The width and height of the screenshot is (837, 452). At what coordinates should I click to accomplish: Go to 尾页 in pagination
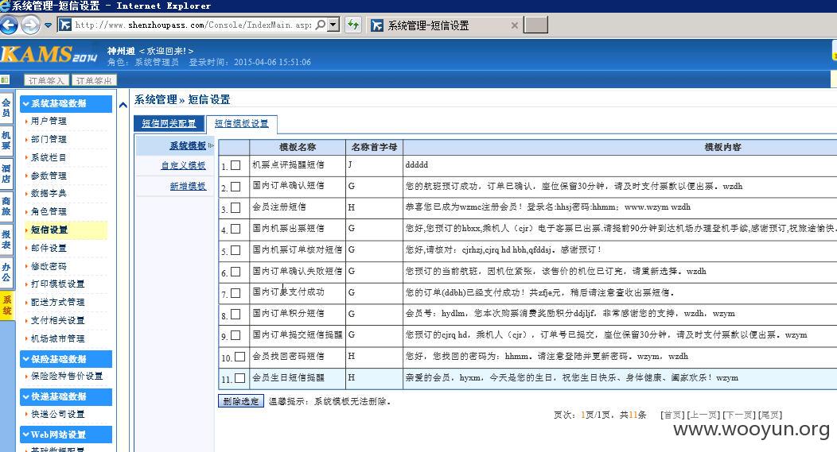[x=769, y=415]
